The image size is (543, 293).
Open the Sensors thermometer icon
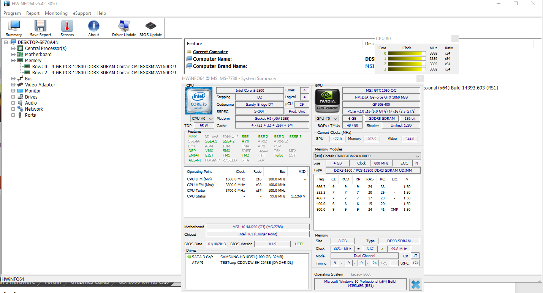67,26
